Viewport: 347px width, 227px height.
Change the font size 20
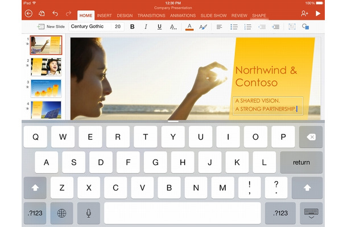click(118, 27)
